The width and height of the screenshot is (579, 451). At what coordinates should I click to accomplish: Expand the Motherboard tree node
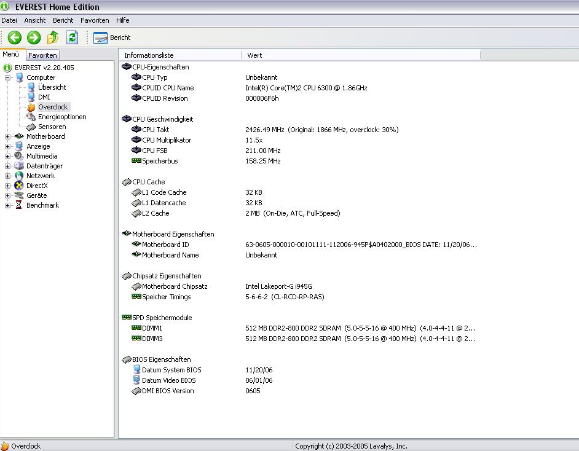[x=7, y=136]
